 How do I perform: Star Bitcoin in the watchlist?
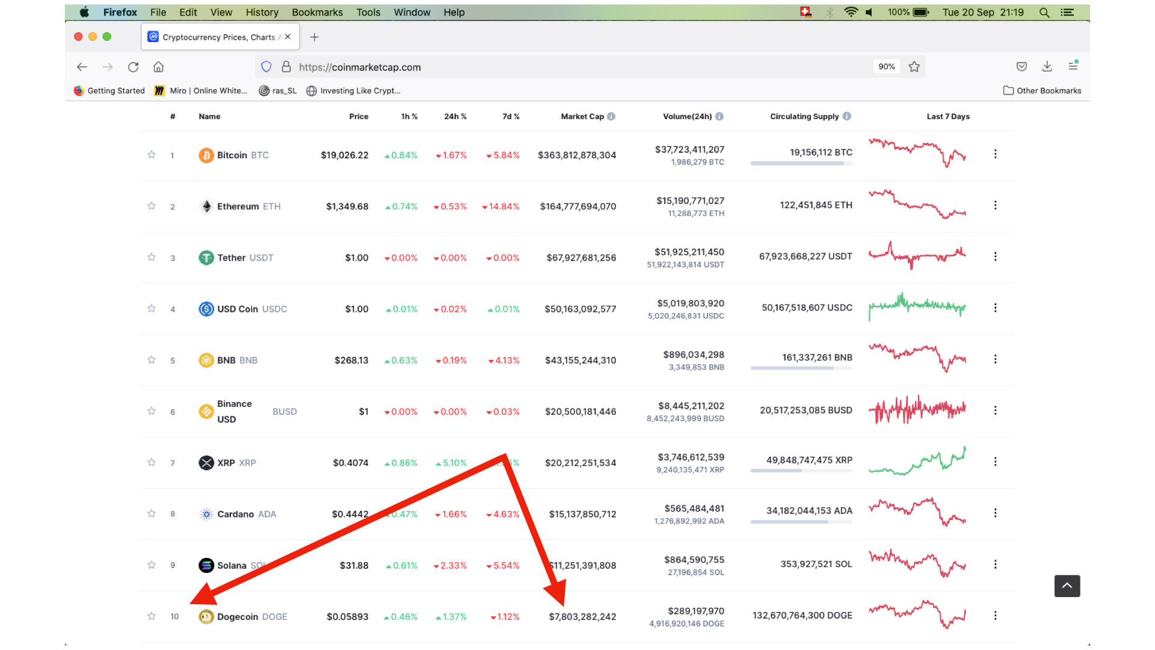tap(152, 155)
